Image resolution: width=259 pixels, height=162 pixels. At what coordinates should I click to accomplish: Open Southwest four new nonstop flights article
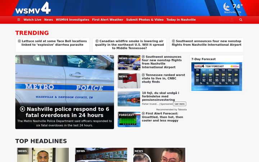[x=162, y=62]
